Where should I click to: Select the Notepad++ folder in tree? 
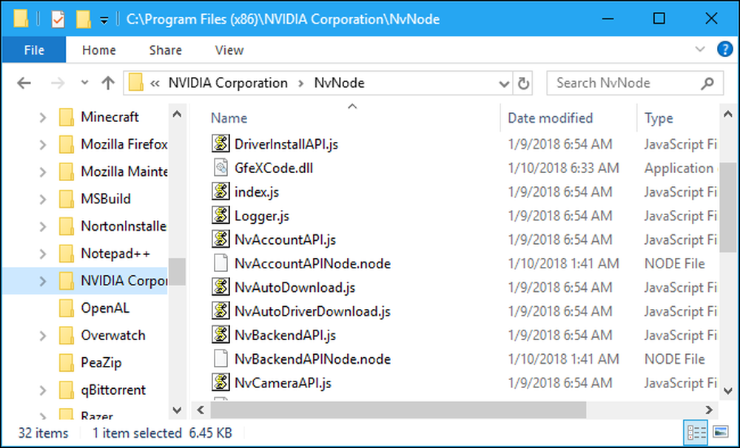pos(115,254)
